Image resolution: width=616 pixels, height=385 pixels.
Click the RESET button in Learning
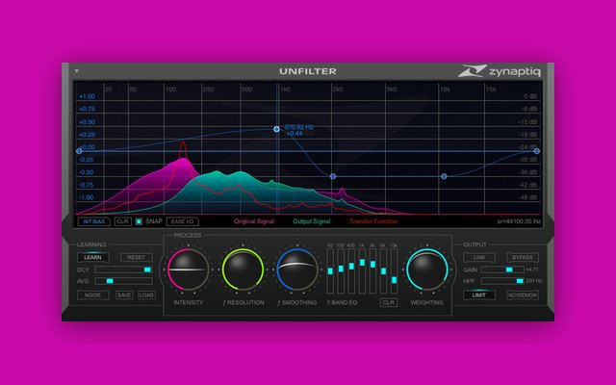tap(136, 258)
